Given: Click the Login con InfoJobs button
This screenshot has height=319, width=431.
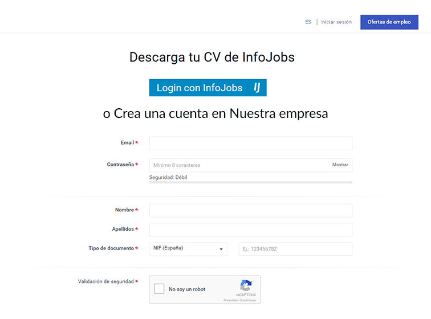Looking at the screenshot, I should 208,88.
